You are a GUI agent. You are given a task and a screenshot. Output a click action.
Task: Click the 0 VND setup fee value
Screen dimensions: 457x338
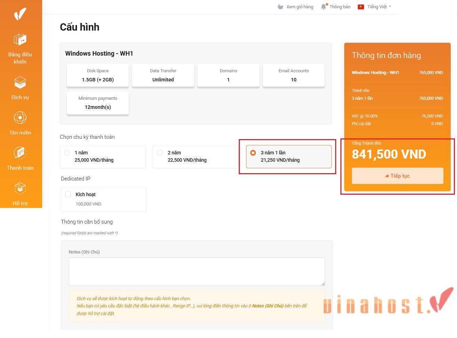437,124
